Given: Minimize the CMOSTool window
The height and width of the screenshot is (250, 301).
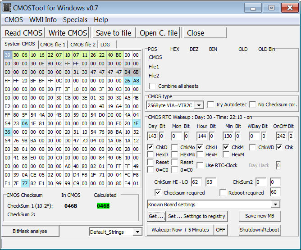Looking at the screenshot, I should coord(253,8).
